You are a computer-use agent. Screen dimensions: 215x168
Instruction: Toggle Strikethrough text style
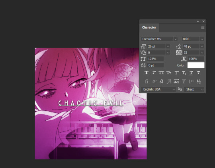[198, 73]
